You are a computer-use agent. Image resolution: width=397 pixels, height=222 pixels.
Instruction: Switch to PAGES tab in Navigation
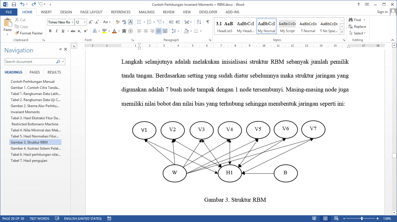point(35,72)
